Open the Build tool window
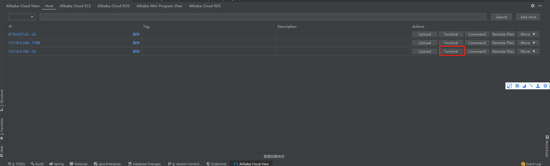Screen dimensions: 550x166 (37, 164)
